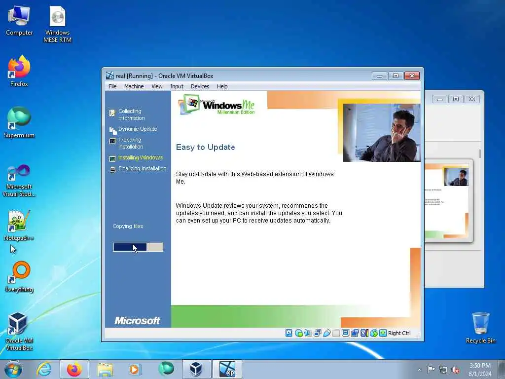Click the hard disk activity indicator icon

point(289,333)
